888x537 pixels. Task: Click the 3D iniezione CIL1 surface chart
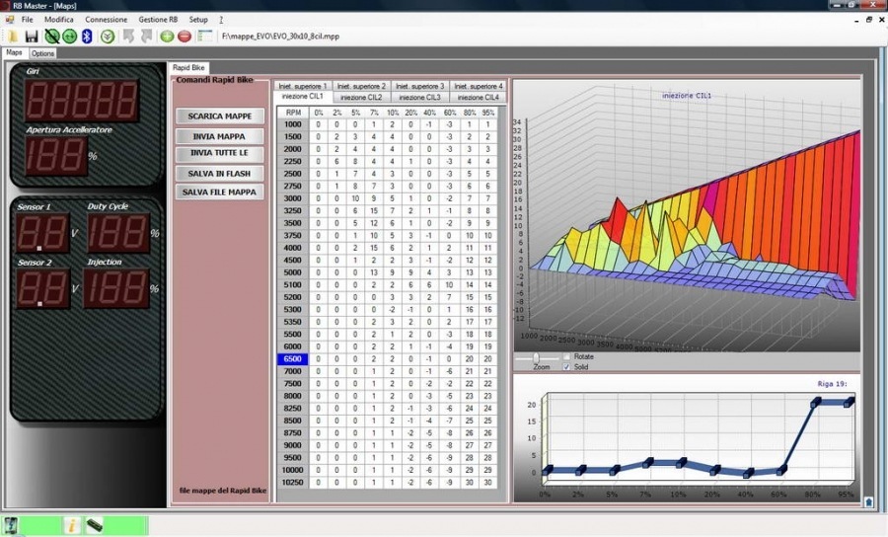click(687, 215)
